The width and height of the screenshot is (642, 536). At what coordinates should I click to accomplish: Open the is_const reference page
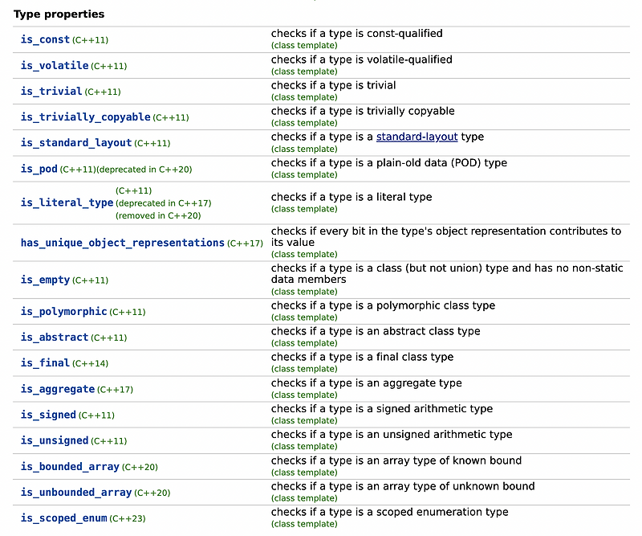[x=44, y=39]
